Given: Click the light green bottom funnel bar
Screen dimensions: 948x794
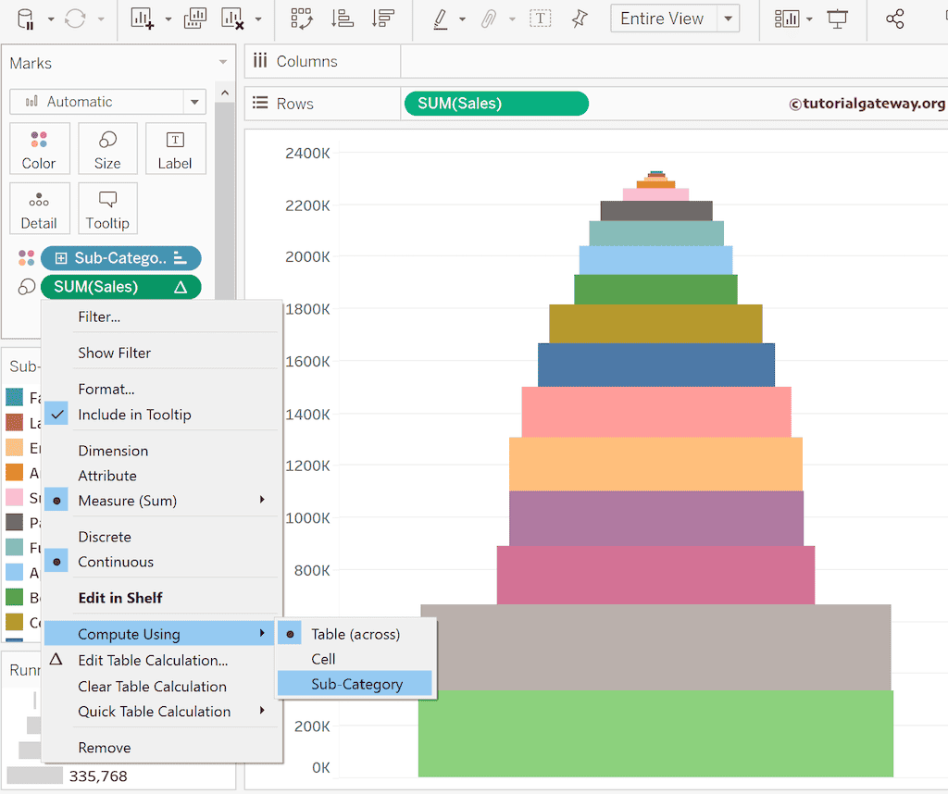Looking at the screenshot, I should click(x=655, y=733).
